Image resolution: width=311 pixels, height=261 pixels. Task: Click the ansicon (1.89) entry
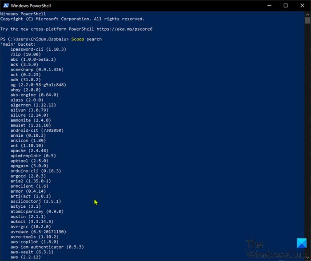coord(28,141)
